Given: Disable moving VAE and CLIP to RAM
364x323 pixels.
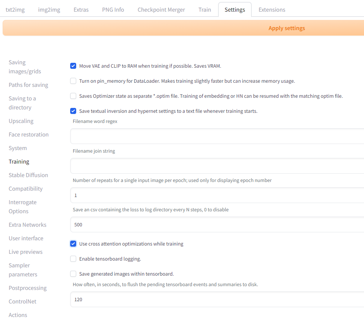Looking at the screenshot, I should coord(73,65).
